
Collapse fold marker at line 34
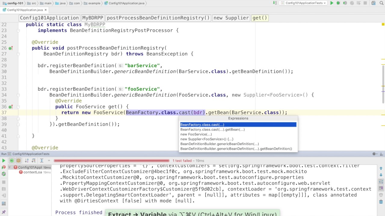click(18, 95)
